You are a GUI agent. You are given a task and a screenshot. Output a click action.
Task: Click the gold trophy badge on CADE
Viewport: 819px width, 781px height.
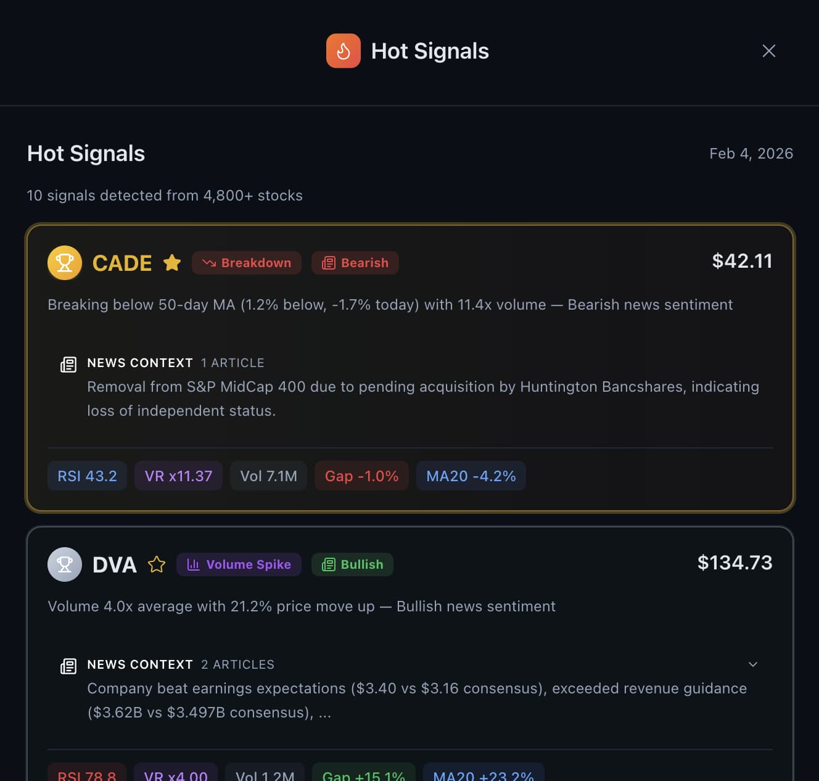pos(65,263)
